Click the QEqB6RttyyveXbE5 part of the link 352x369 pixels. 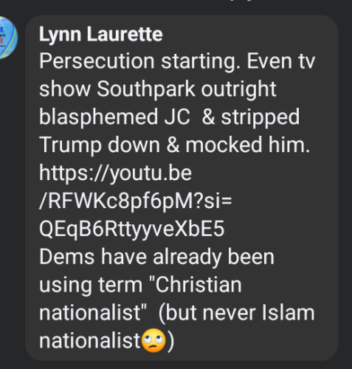132,229
